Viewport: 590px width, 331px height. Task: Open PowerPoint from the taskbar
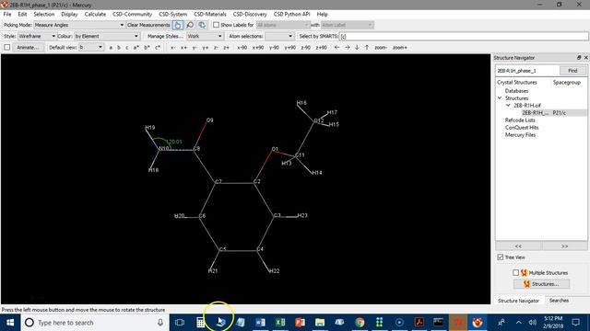pos(300,323)
